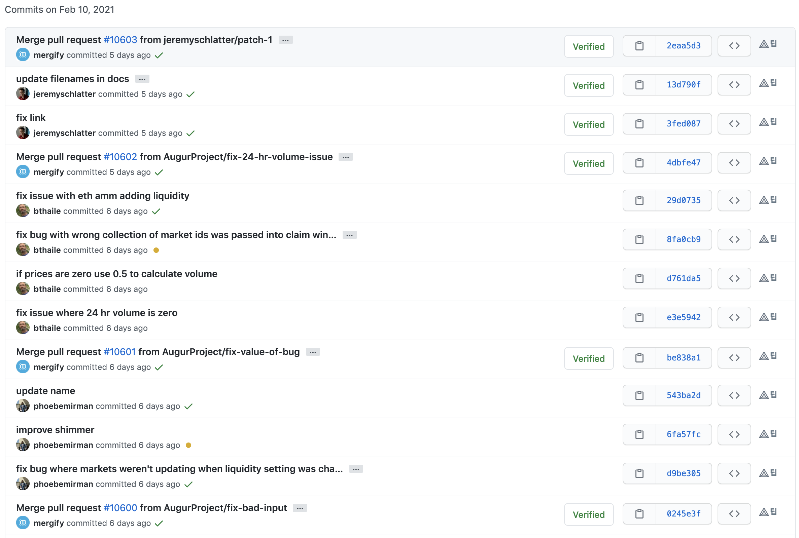Expand description of update filenames in docs commit
799x538 pixels.
click(142, 79)
